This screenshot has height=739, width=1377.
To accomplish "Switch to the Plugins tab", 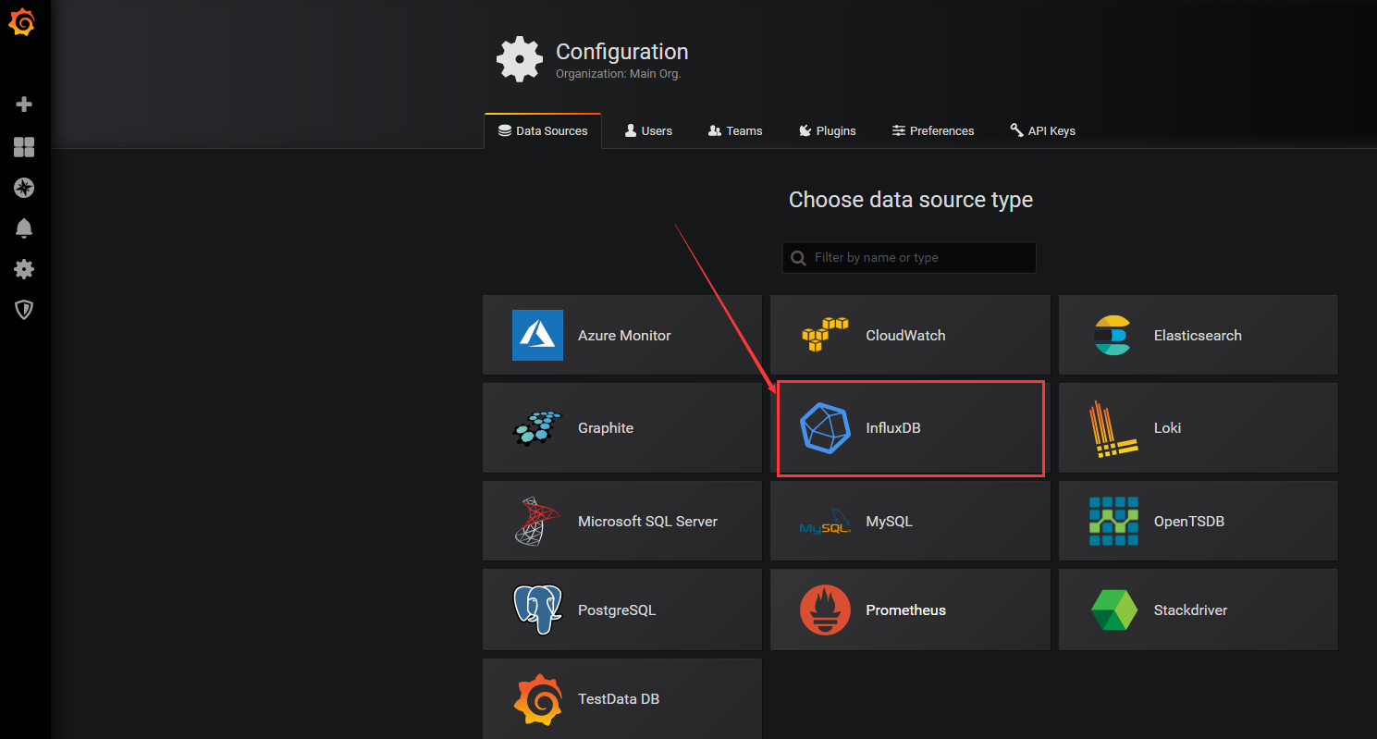I will coord(828,131).
